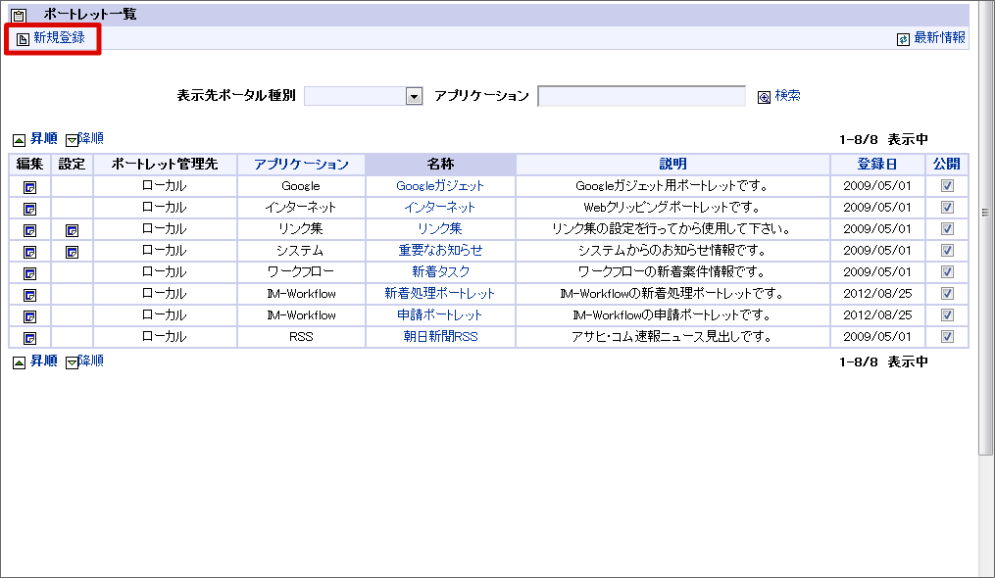Focus the アプリケーション search input field
995x578 pixels.
coord(641,96)
